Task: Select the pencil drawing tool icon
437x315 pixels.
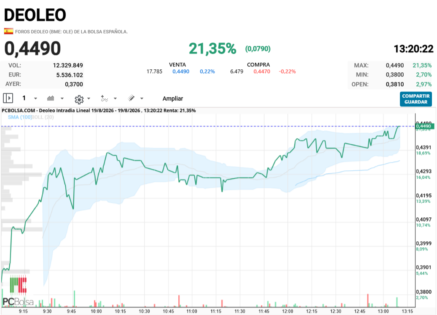Action: click(131, 98)
